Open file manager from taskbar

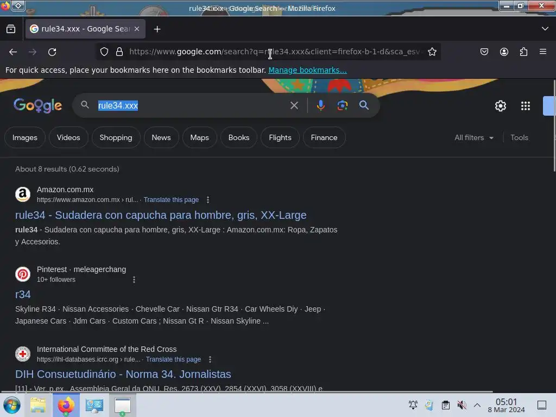coord(38,405)
